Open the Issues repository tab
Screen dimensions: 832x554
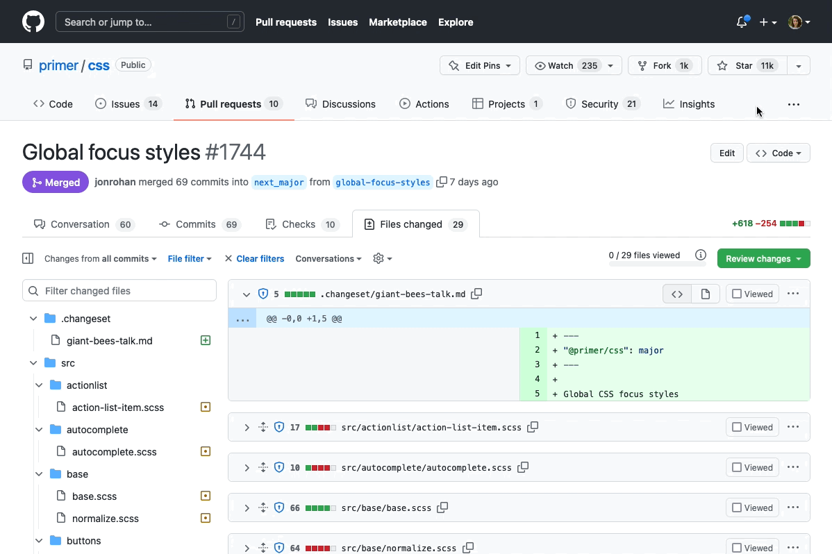click(128, 104)
